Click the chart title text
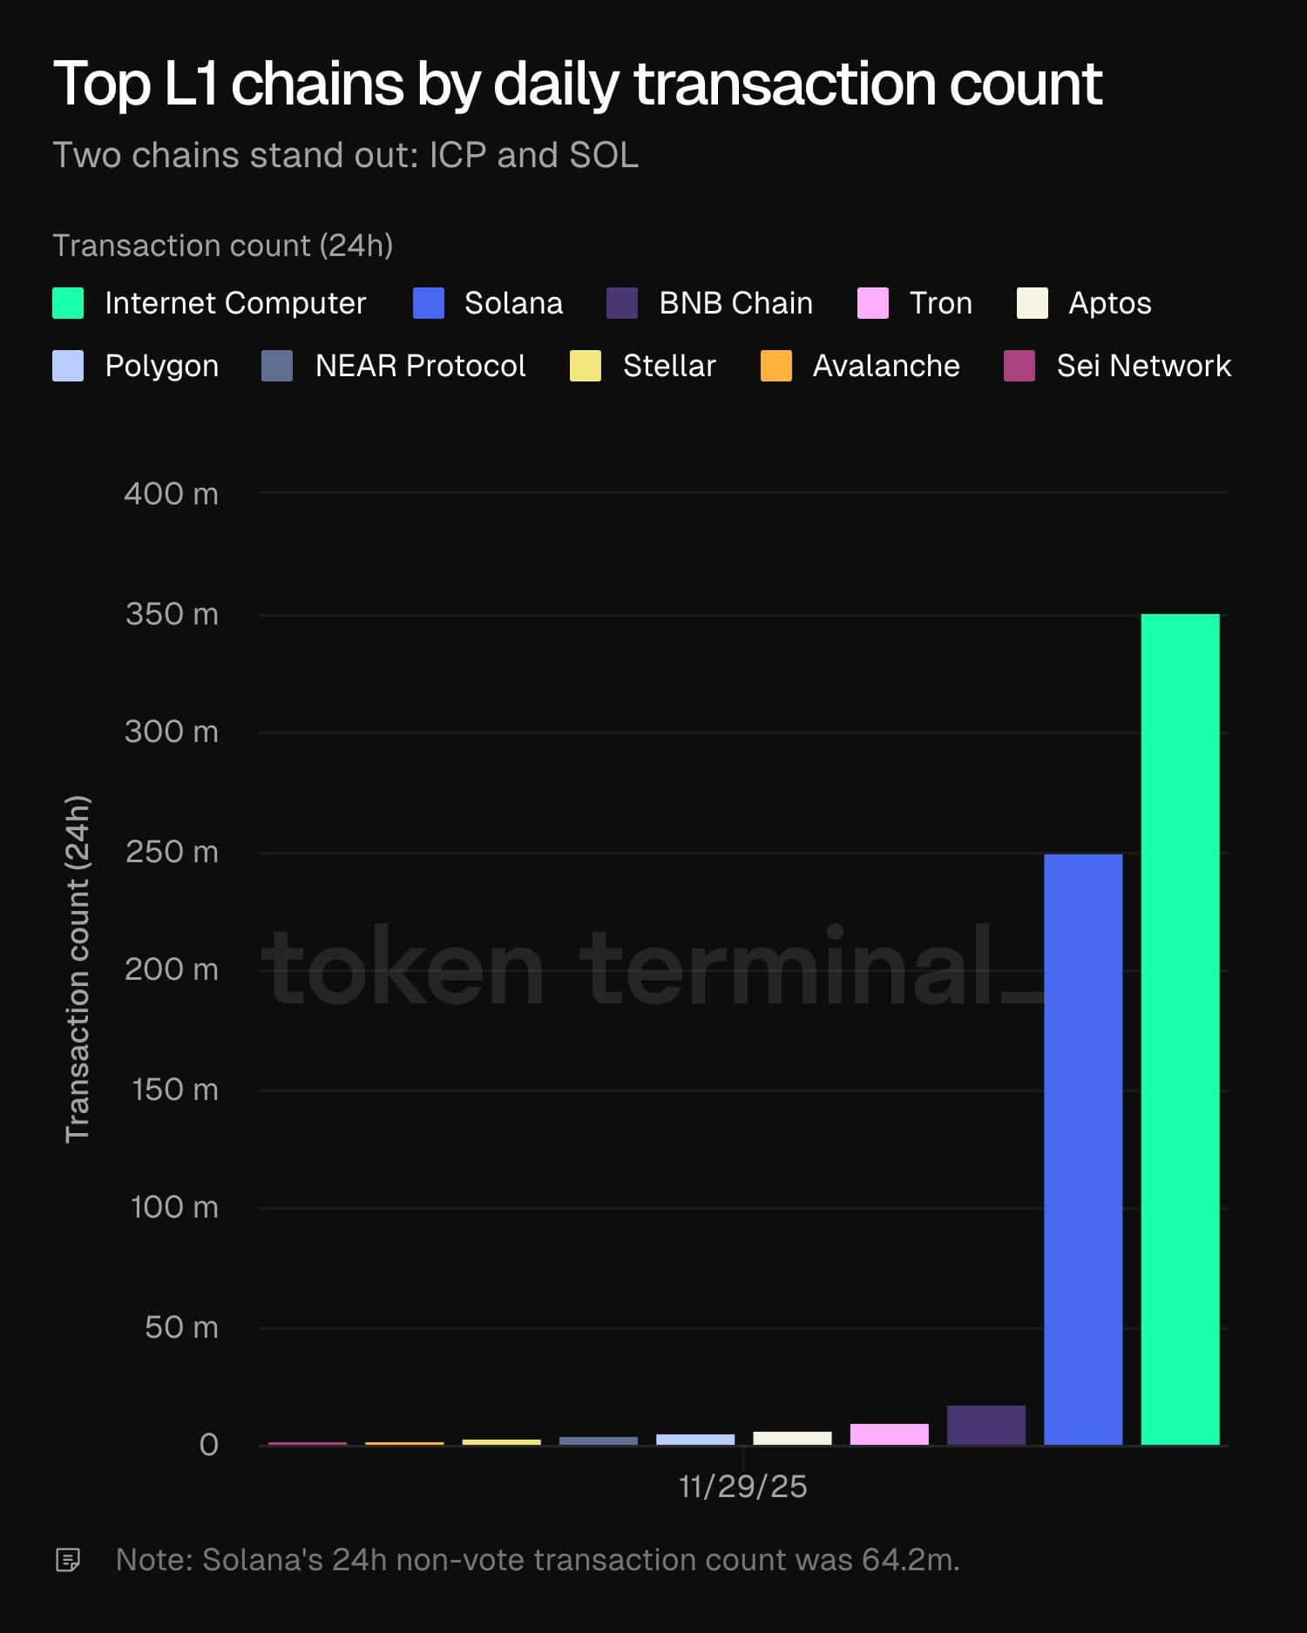The width and height of the screenshot is (1307, 1633). [x=578, y=84]
